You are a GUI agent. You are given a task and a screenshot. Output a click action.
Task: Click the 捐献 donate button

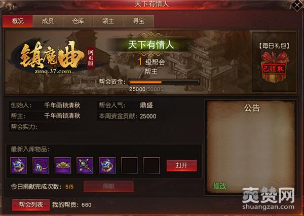click(x=108, y=187)
